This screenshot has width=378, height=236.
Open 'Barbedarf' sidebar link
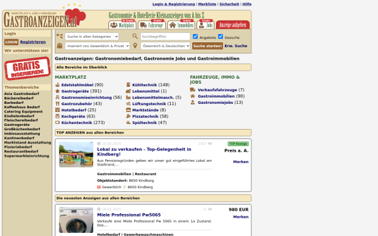14,103
